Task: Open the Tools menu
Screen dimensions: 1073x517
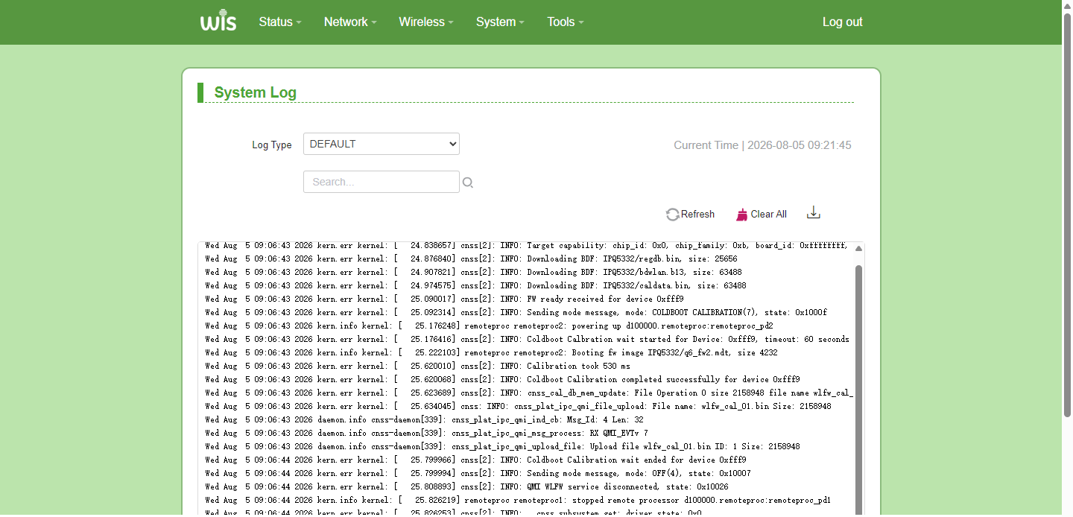Action: (x=566, y=22)
